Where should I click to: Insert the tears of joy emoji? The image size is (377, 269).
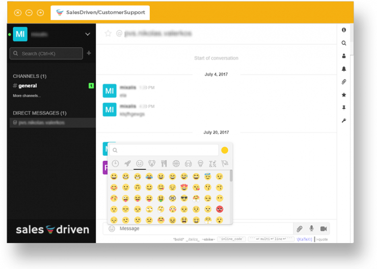(x=149, y=176)
